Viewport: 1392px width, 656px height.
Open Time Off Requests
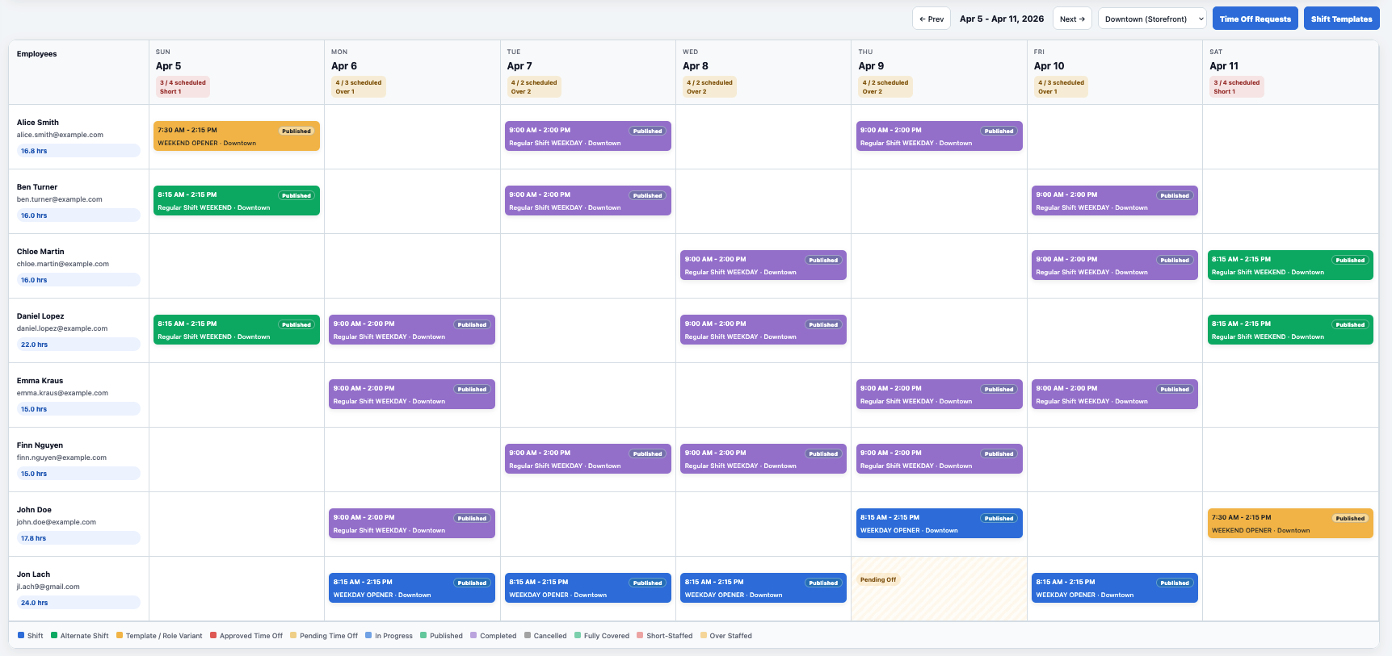[1255, 19]
